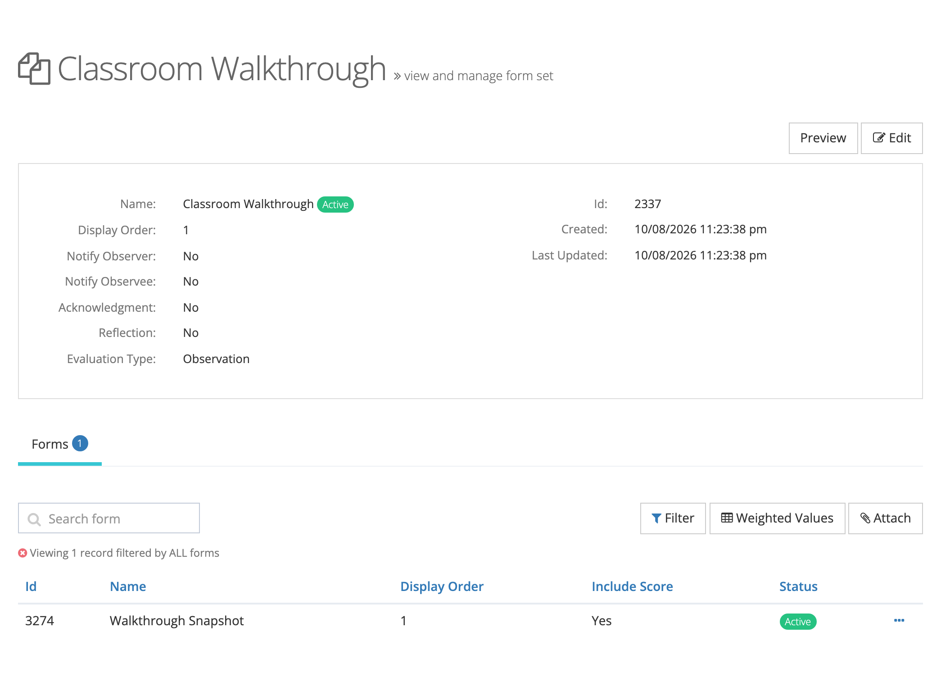This screenshot has height=700, width=941.
Task: Click the Active badge beside Classroom Walkthrough name
Action: click(x=335, y=205)
